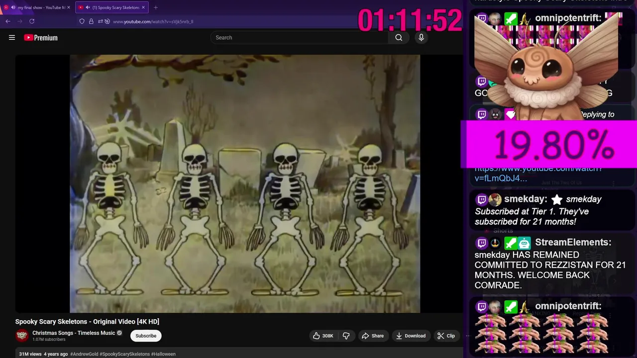Click the skeleton video player
Viewport: 637px width, 358px height.
click(239, 183)
